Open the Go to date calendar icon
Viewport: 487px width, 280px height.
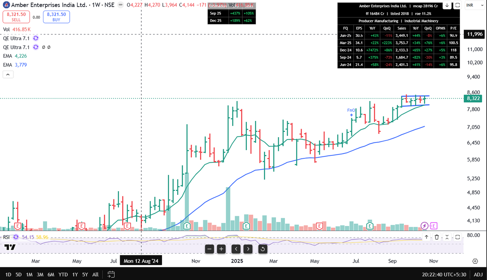111,275
